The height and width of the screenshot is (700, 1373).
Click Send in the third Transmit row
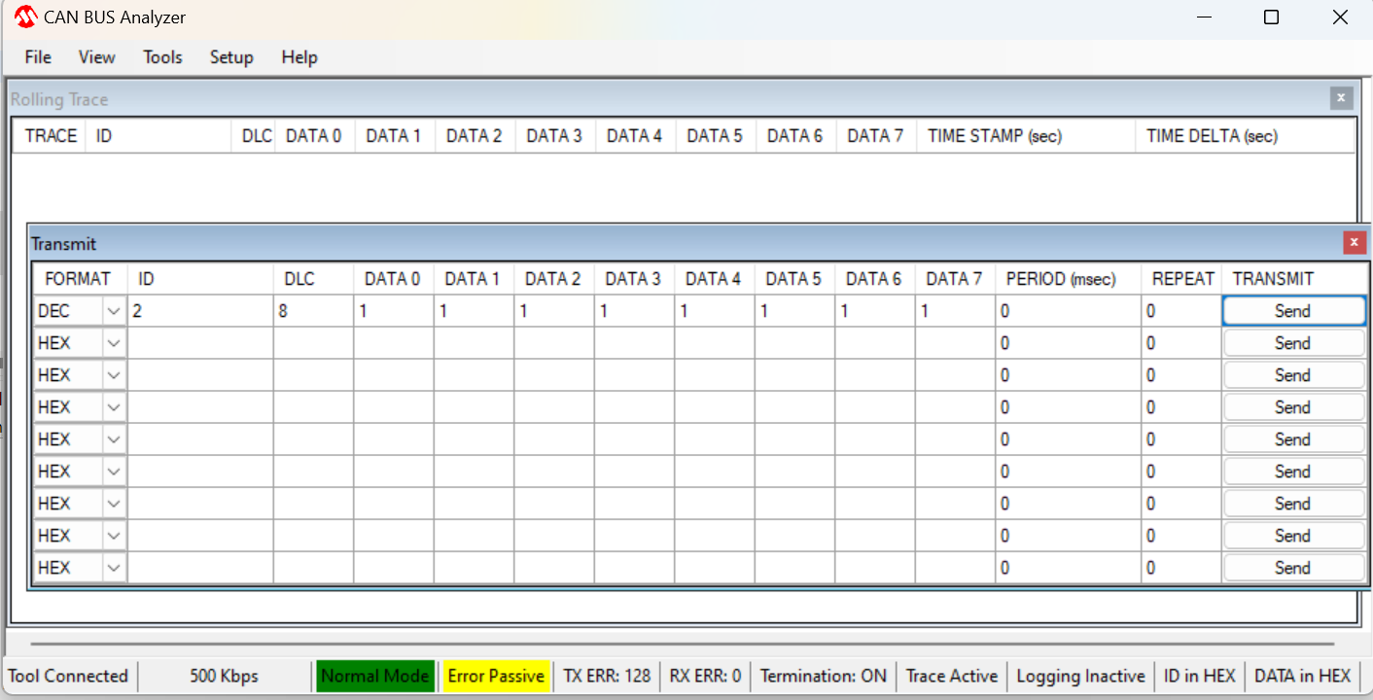(x=1293, y=375)
